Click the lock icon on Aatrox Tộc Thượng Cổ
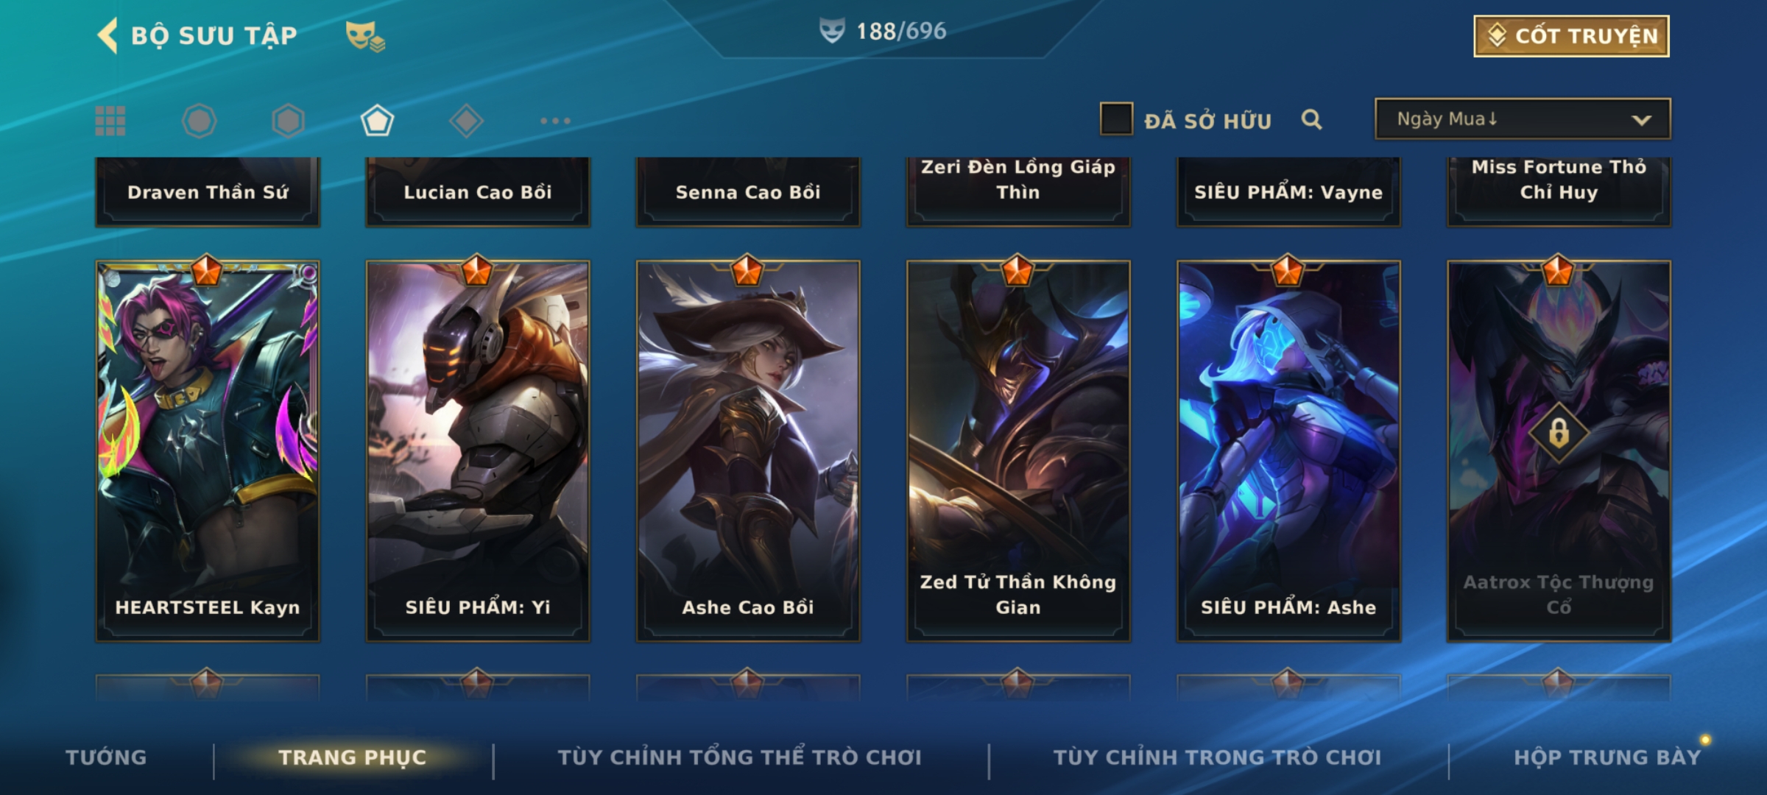Image resolution: width=1767 pixels, height=795 pixels. (1559, 433)
